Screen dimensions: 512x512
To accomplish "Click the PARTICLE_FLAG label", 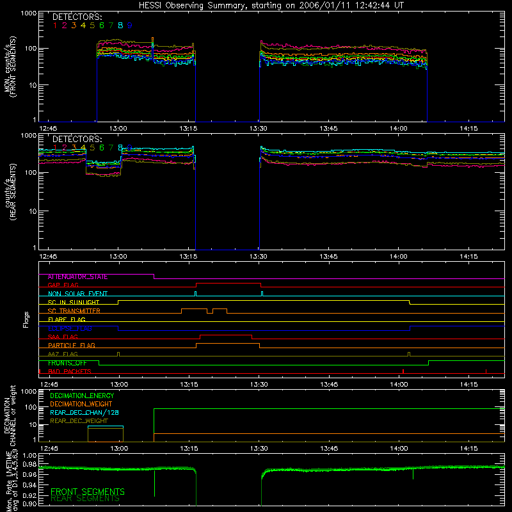I will pyautogui.click(x=72, y=346).
